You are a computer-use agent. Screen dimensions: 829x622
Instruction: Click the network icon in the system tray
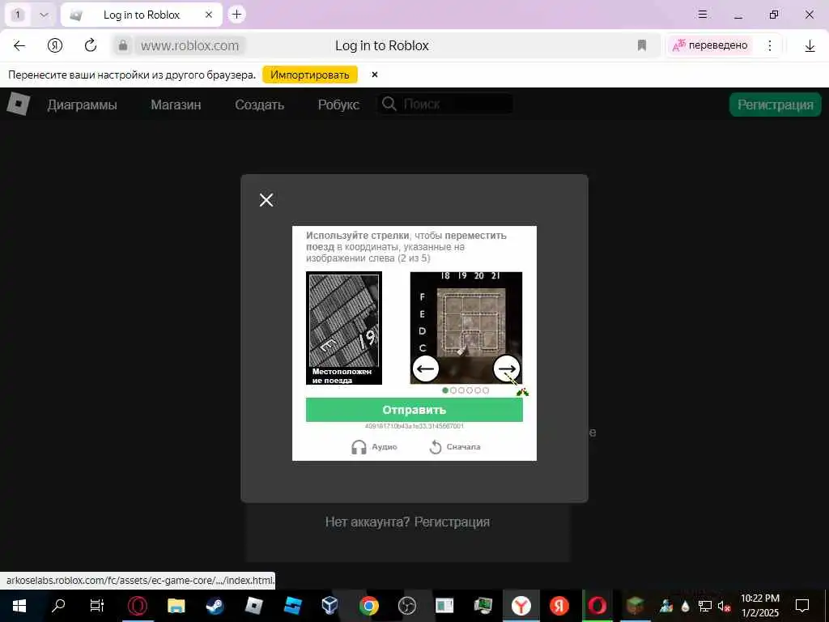pos(704,606)
